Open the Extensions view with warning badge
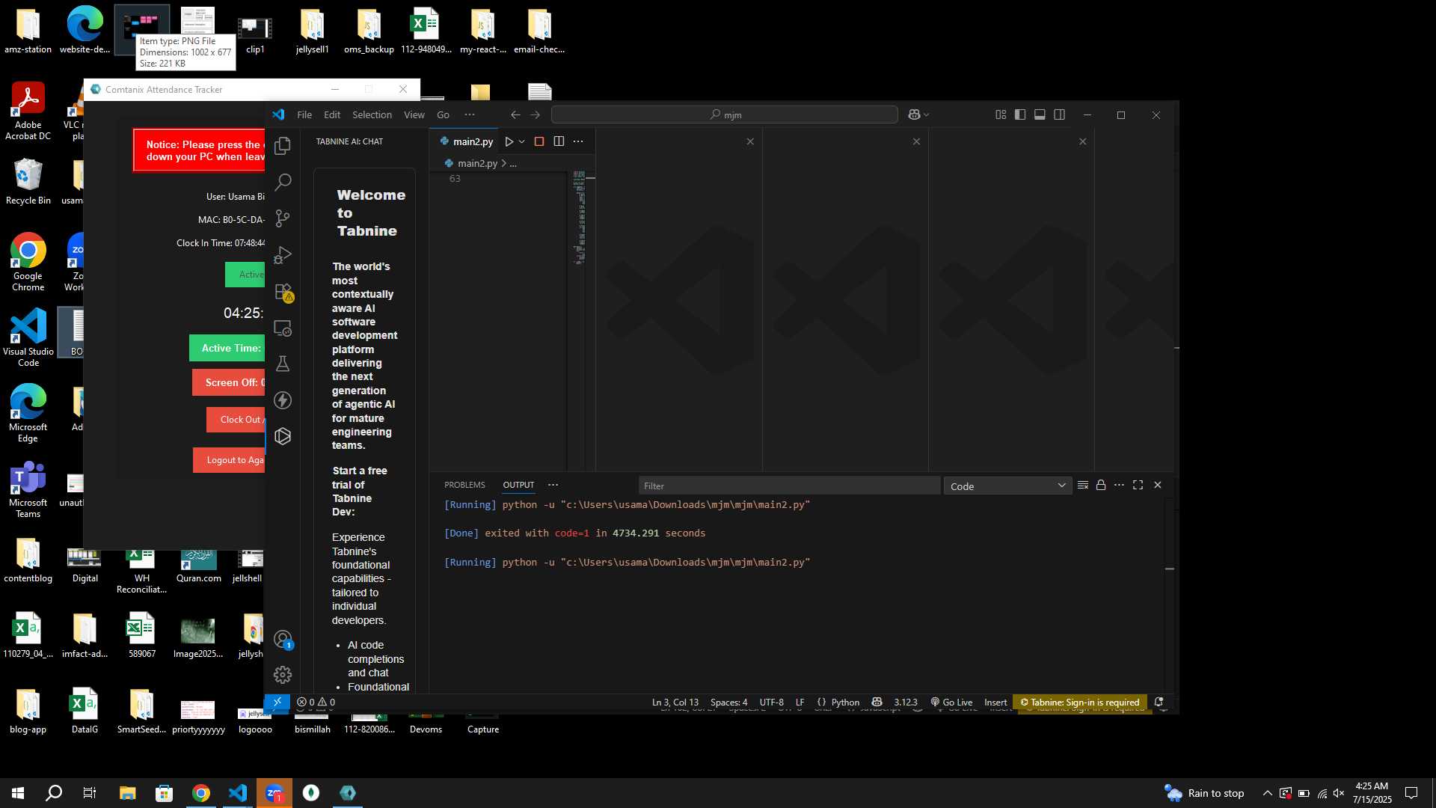Image resolution: width=1436 pixels, height=808 pixels. pos(283,292)
